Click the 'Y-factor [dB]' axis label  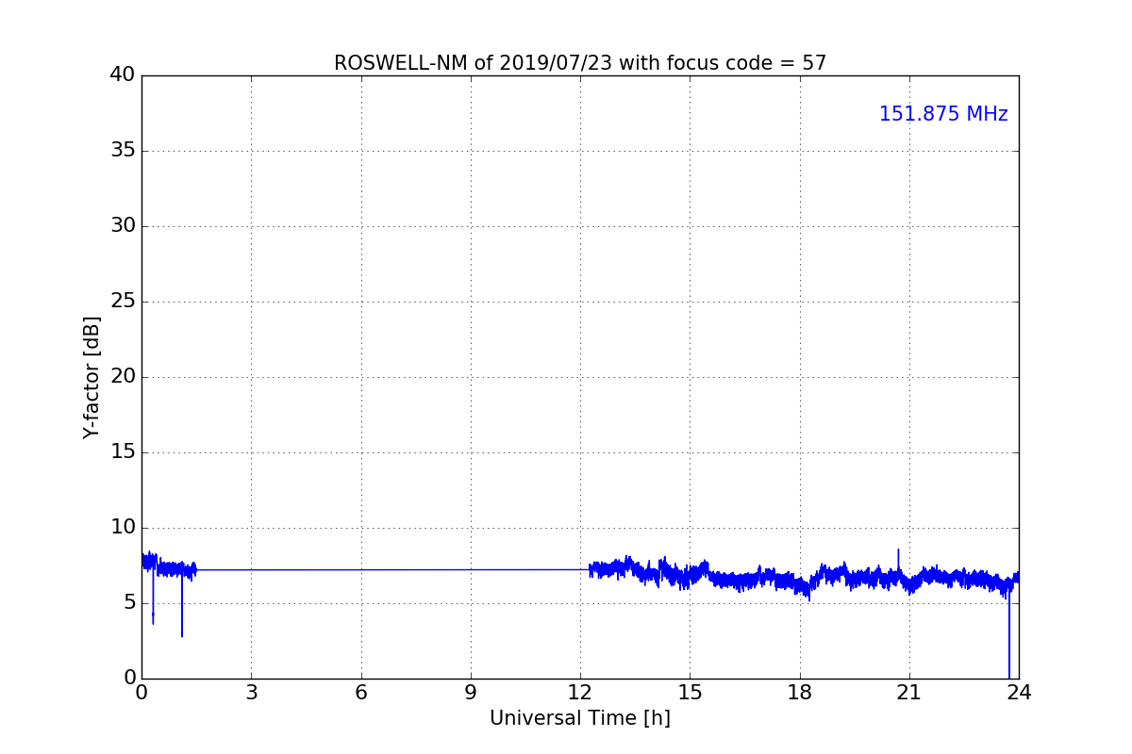pyautogui.click(x=92, y=377)
